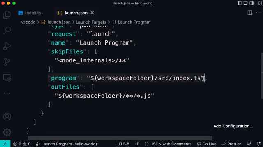Click the "outFiles" key in editor
The height and width of the screenshot is (147, 263).
(65, 87)
